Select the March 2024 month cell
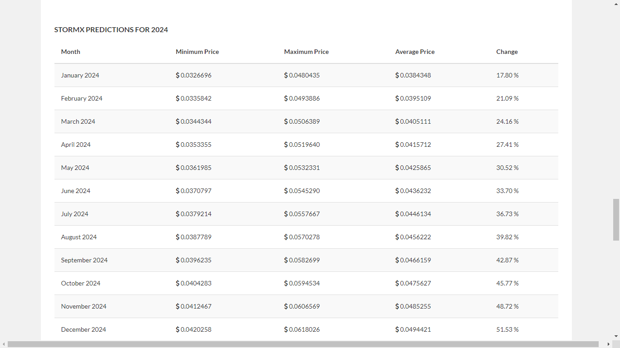The image size is (620, 348). click(x=78, y=121)
